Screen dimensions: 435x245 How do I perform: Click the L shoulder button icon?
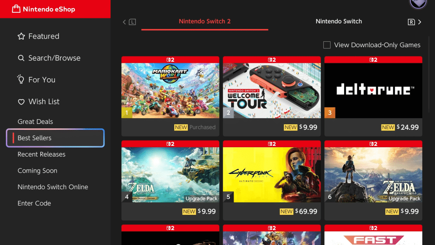tap(133, 22)
